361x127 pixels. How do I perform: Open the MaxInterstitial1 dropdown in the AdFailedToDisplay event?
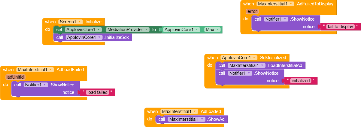point(275,4)
